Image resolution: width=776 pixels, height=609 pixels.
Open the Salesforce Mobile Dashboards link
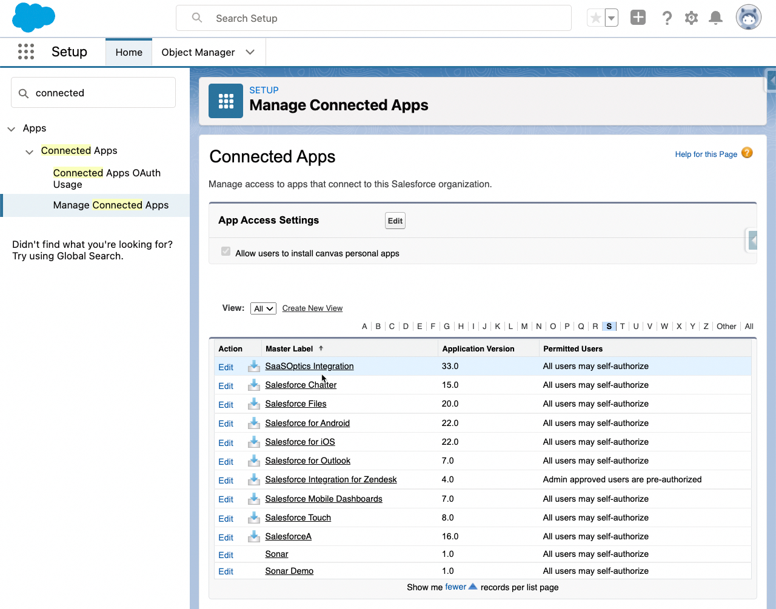click(324, 499)
